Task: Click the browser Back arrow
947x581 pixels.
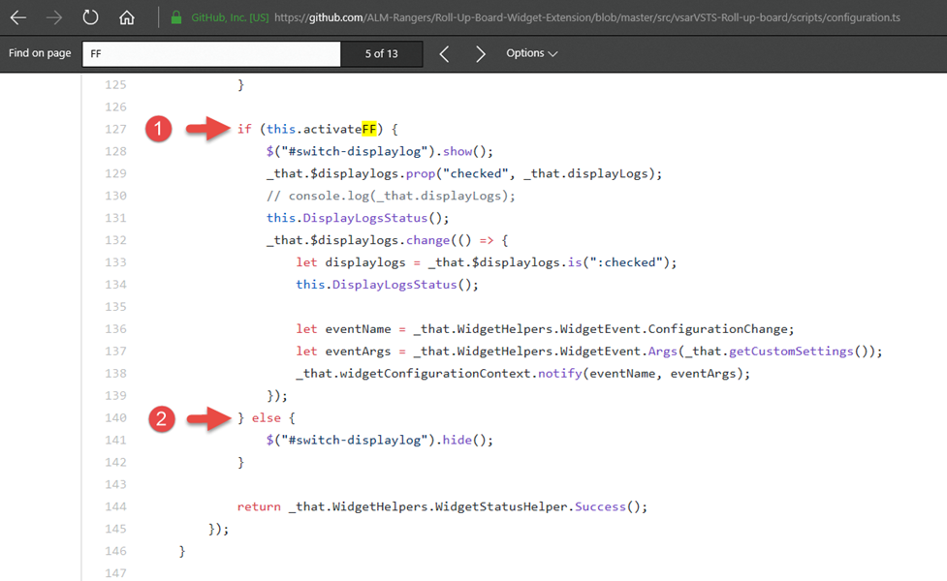Action: point(17,16)
